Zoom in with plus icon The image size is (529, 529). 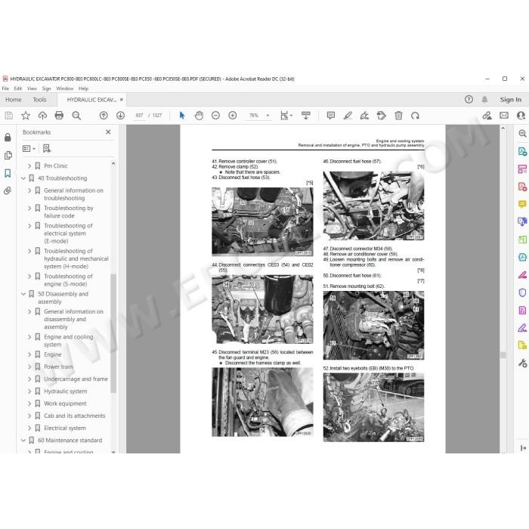[233, 116]
